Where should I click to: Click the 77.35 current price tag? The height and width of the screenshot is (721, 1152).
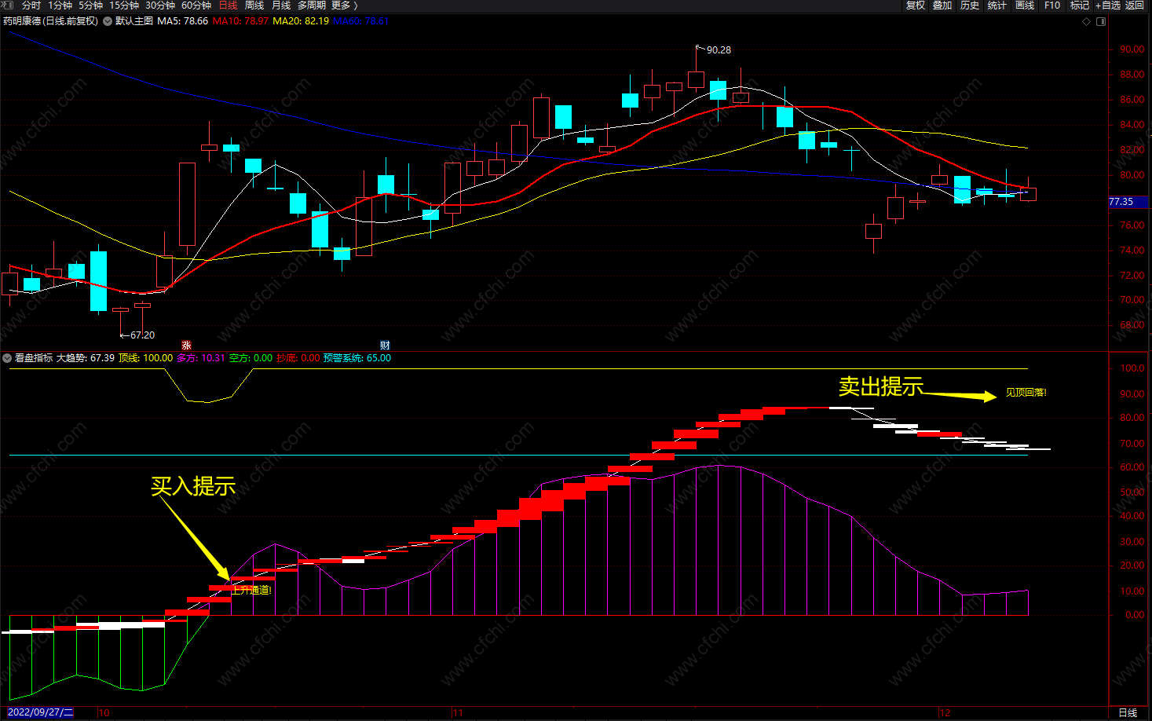tap(1128, 202)
